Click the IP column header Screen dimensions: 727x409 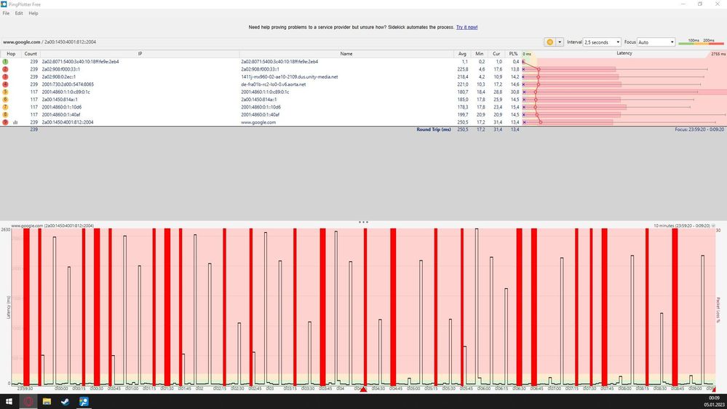click(x=140, y=54)
